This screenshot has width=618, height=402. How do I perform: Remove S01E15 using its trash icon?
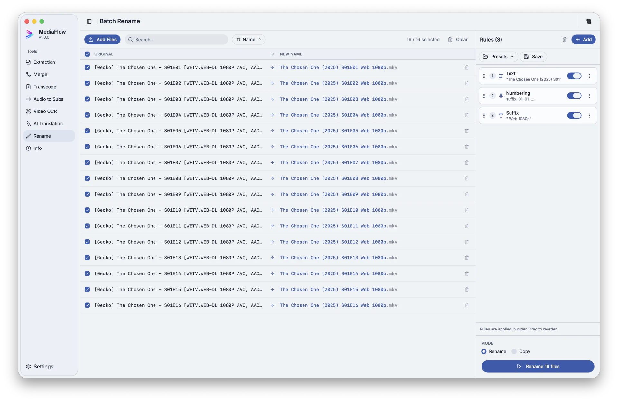coord(467,290)
